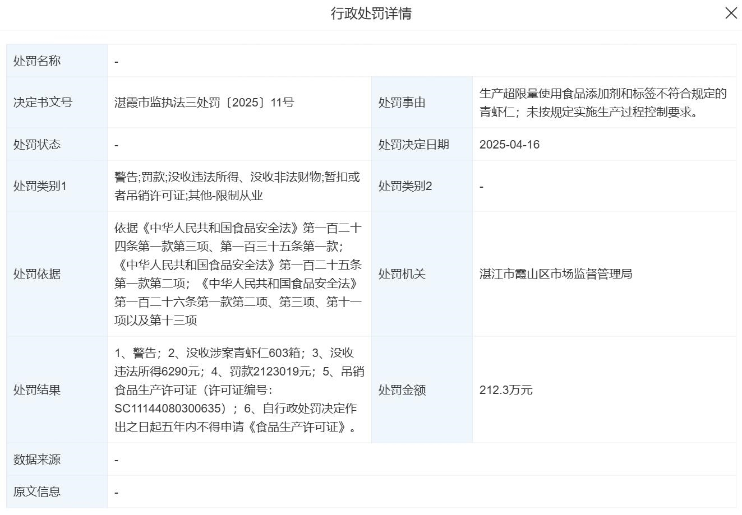The height and width of the screenshot is (515, 742).
Task: Select the 处罚机关 label cell
Action: pos(422,274)
